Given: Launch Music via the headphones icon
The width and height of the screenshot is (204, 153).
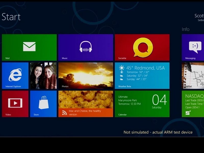Looking at the screenshot, I should pos(86,47).
